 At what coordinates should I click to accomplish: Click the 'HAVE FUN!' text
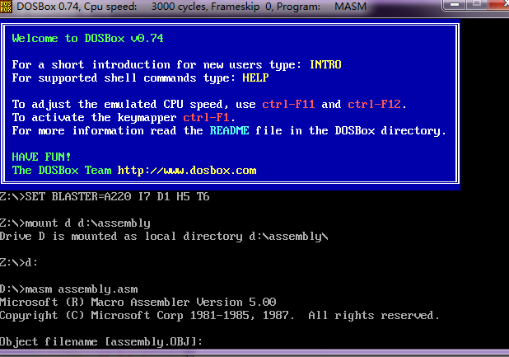[41, 157]
